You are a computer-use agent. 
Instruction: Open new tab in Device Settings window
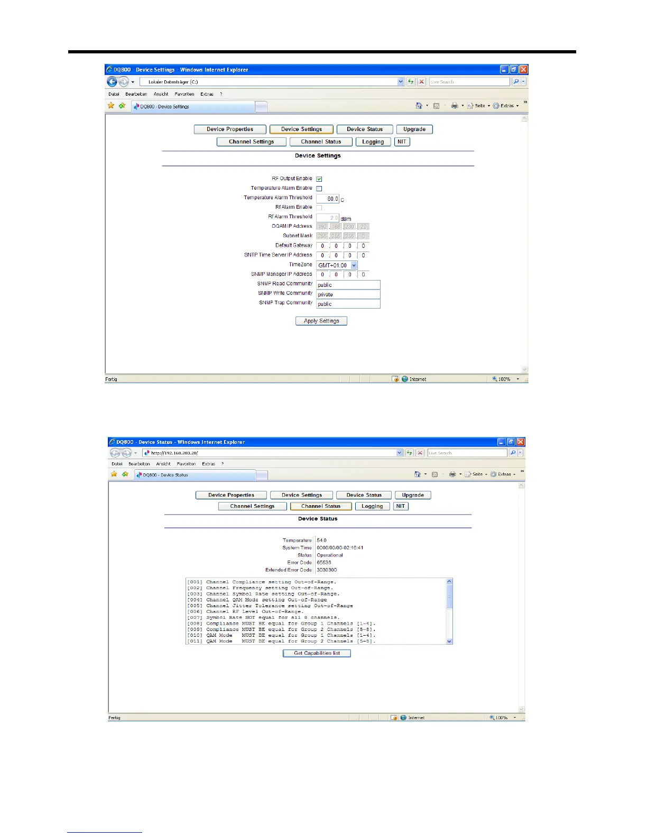point(261,107)
